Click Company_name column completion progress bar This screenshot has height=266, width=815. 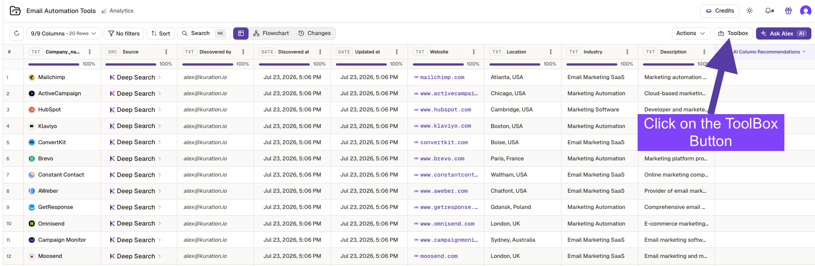(54, 64)
